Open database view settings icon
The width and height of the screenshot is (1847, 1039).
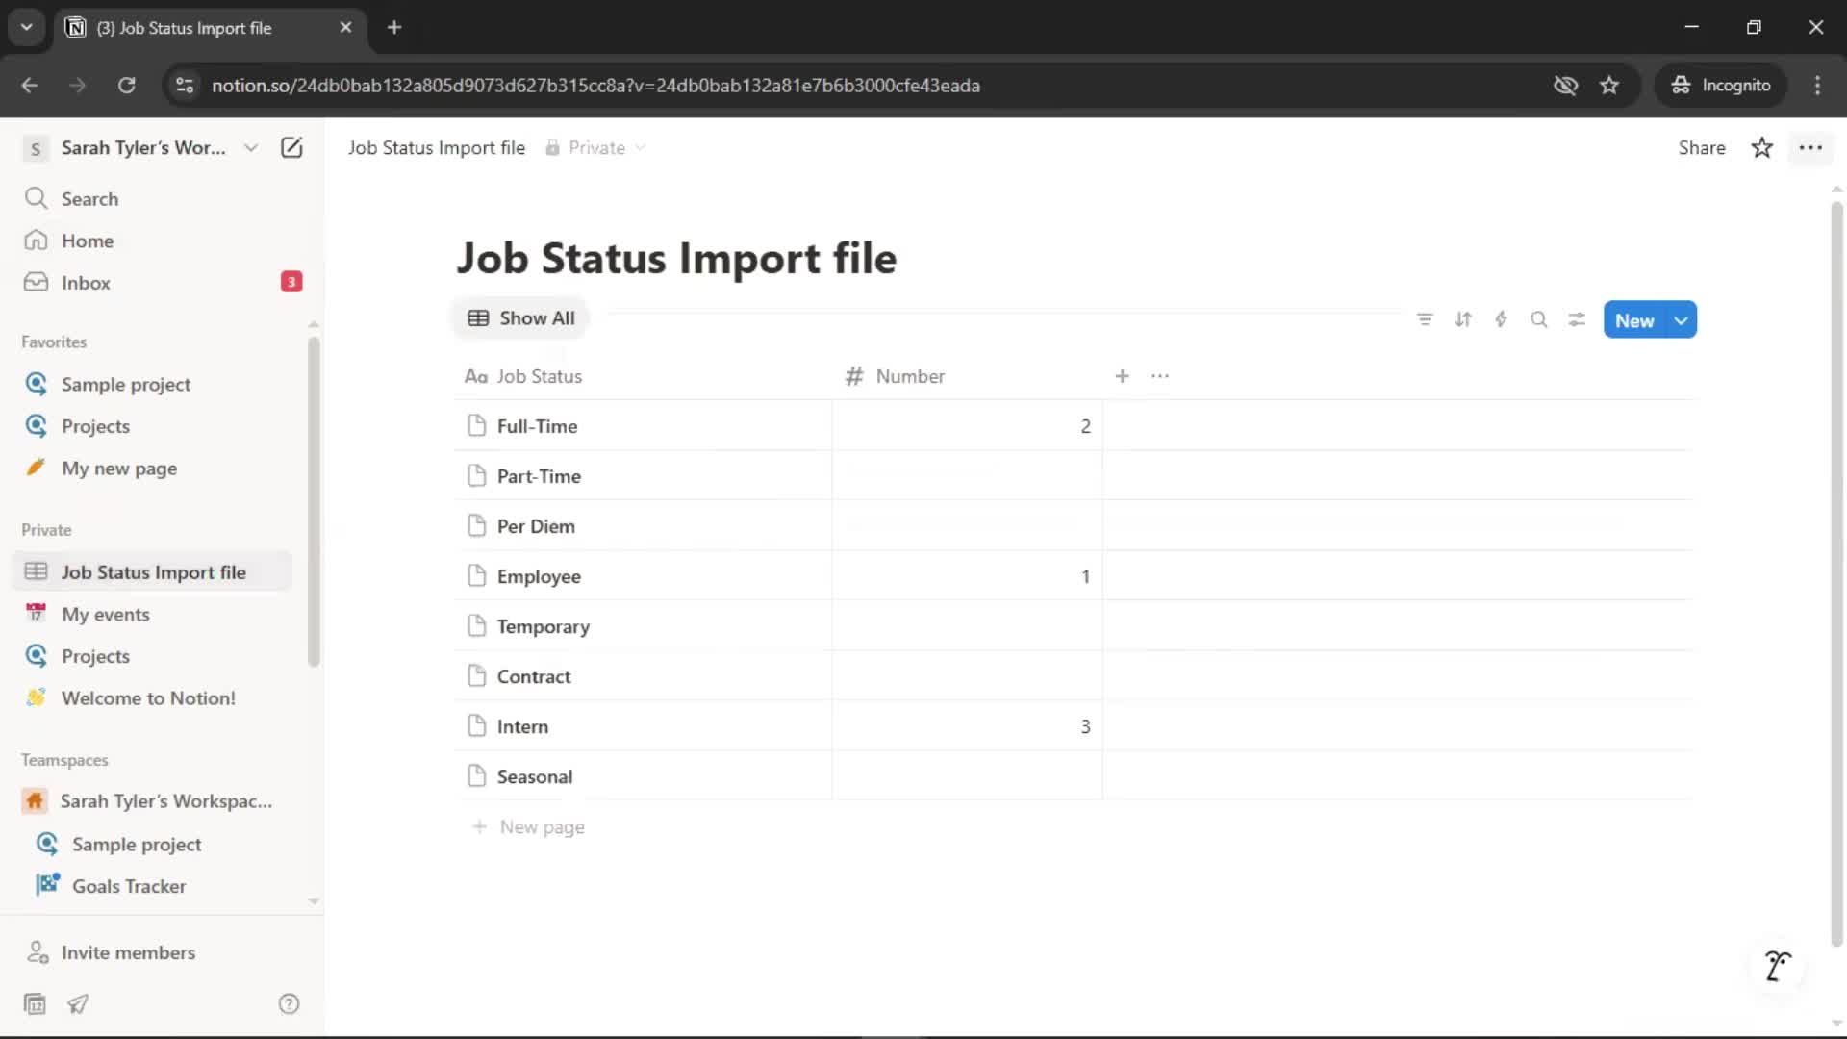(x=1577, y=319)
